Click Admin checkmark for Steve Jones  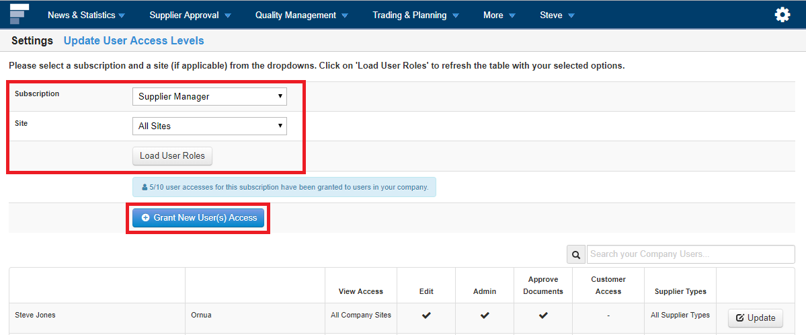485,315
